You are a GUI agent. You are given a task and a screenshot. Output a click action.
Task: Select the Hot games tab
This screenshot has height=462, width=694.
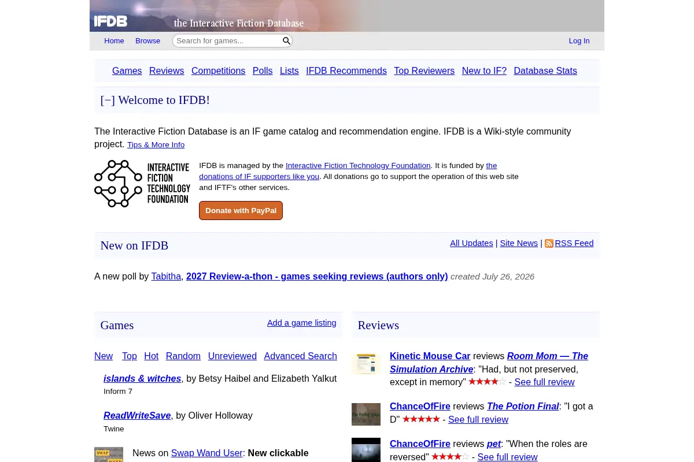(152, 356)
